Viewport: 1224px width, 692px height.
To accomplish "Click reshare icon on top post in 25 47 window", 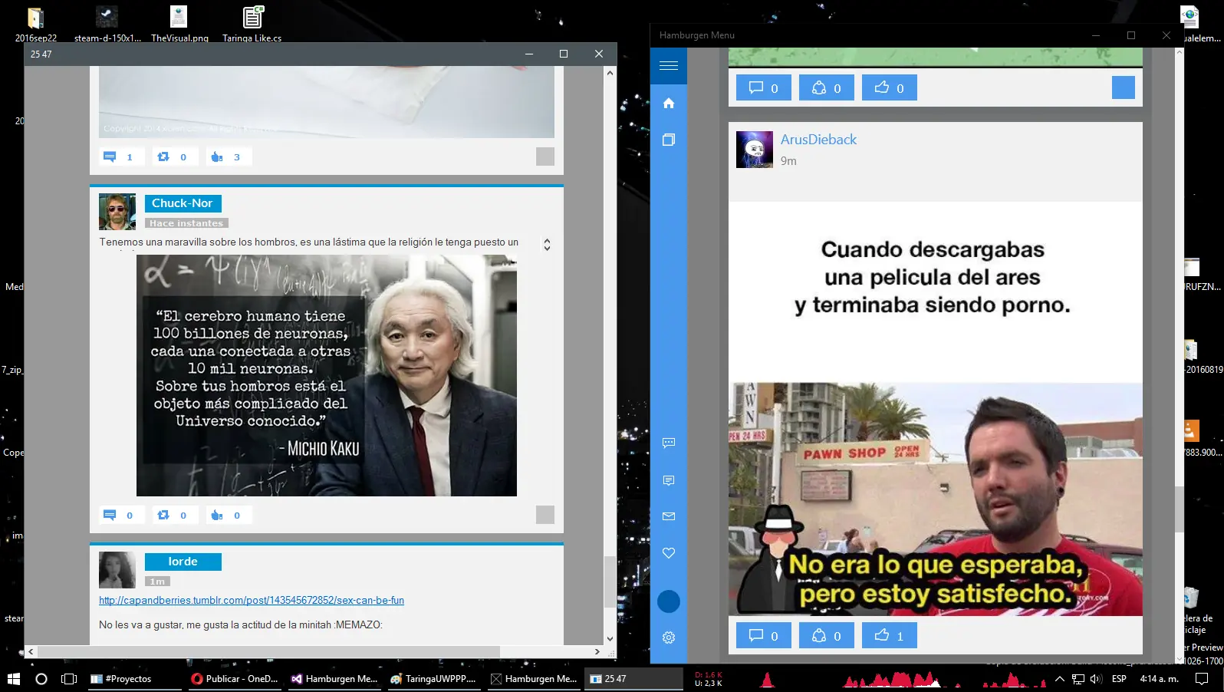I will [x=175, y=157].
